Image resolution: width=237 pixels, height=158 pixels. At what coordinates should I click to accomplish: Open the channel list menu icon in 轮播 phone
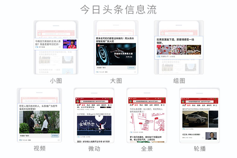pos(216,105)
